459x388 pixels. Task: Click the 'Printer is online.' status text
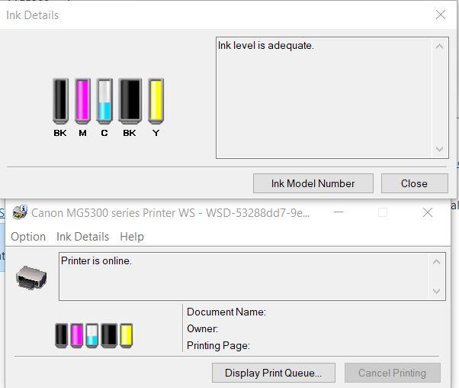click(96, 260)
